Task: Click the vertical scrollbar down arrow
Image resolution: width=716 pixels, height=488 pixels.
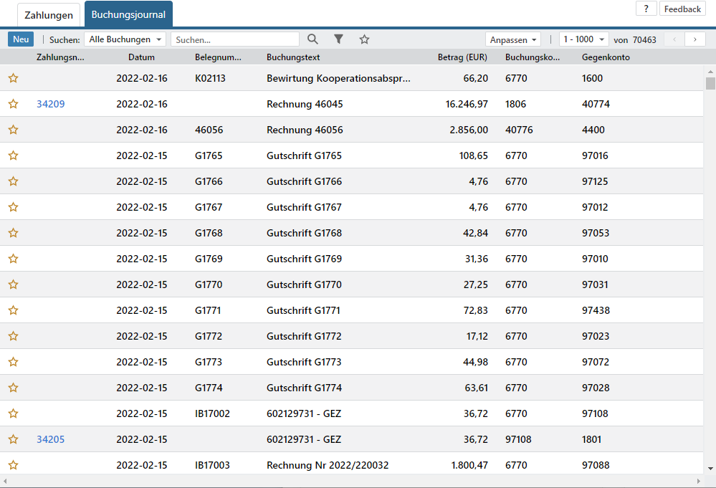Action: (x=710, y=469)
